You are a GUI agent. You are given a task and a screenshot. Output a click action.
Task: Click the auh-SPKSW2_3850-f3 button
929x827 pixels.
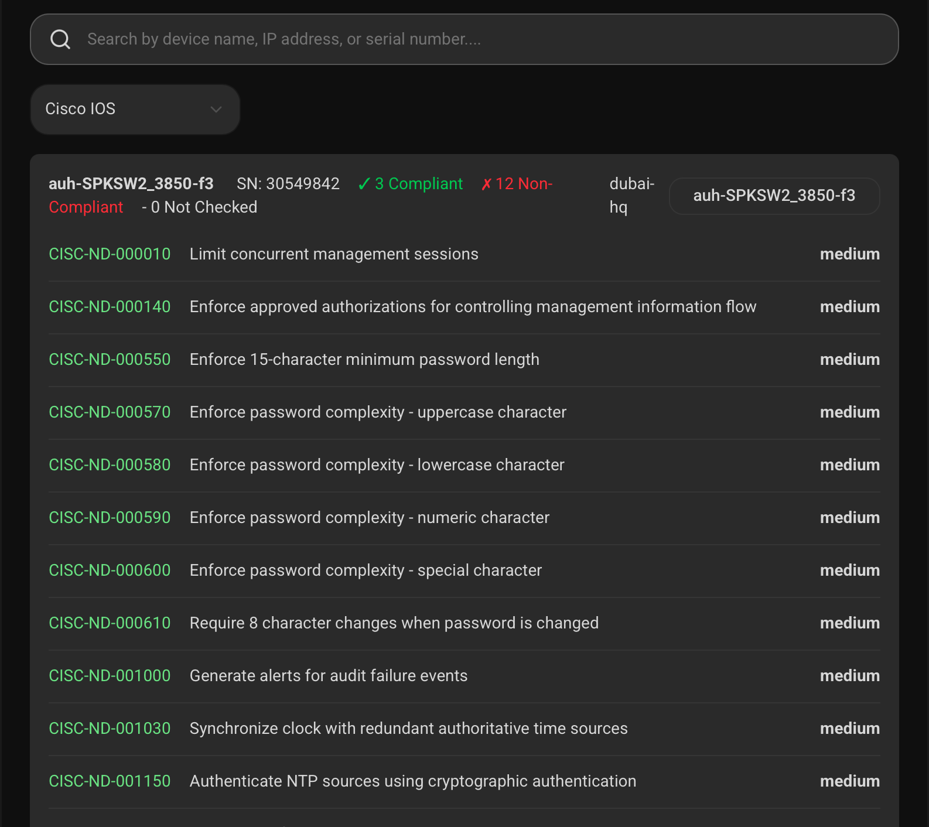pyautogui.click(x=774, y=196)
